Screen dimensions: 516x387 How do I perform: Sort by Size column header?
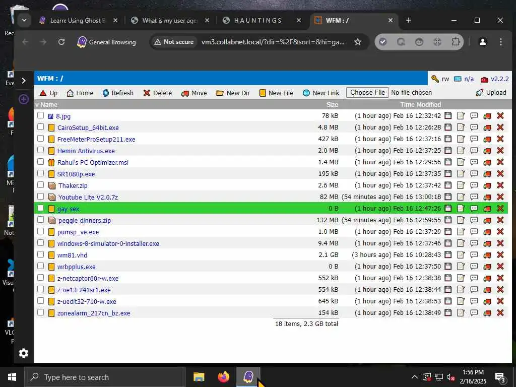click(332, 105)
